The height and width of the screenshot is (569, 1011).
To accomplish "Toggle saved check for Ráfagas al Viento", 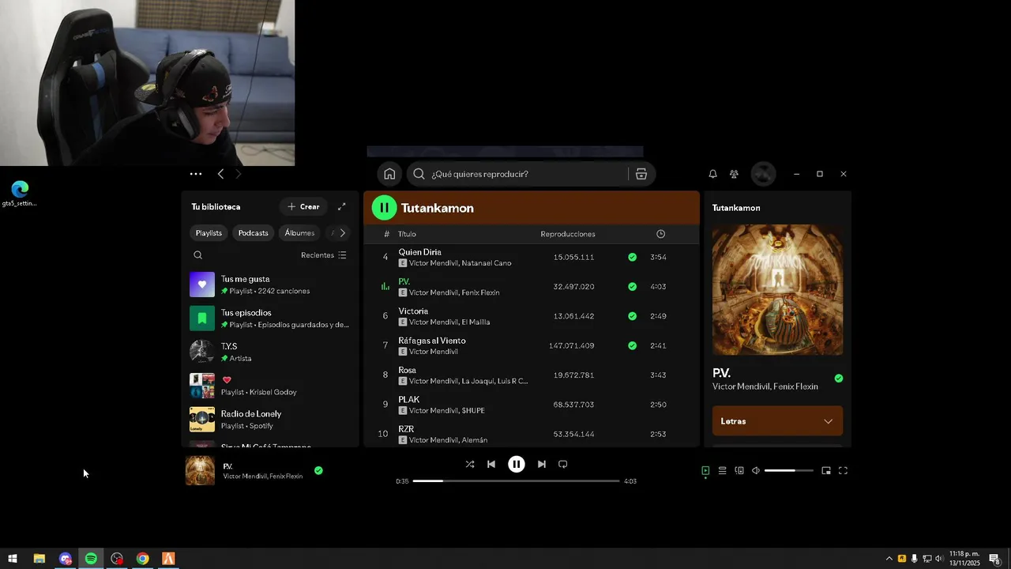I will 632,345.
